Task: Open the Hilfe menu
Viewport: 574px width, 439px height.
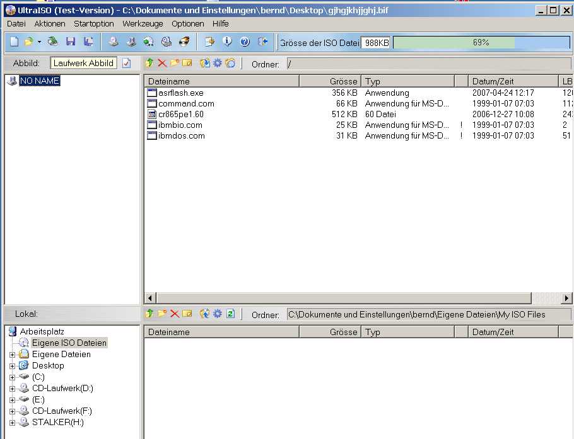Action: click(x=220, y=24)
